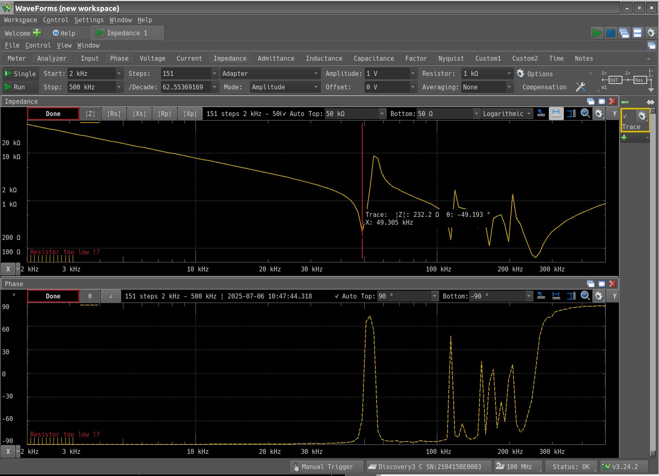
Task: Click the zoom magnifier in Impedance plot
Action: [585, 114]
